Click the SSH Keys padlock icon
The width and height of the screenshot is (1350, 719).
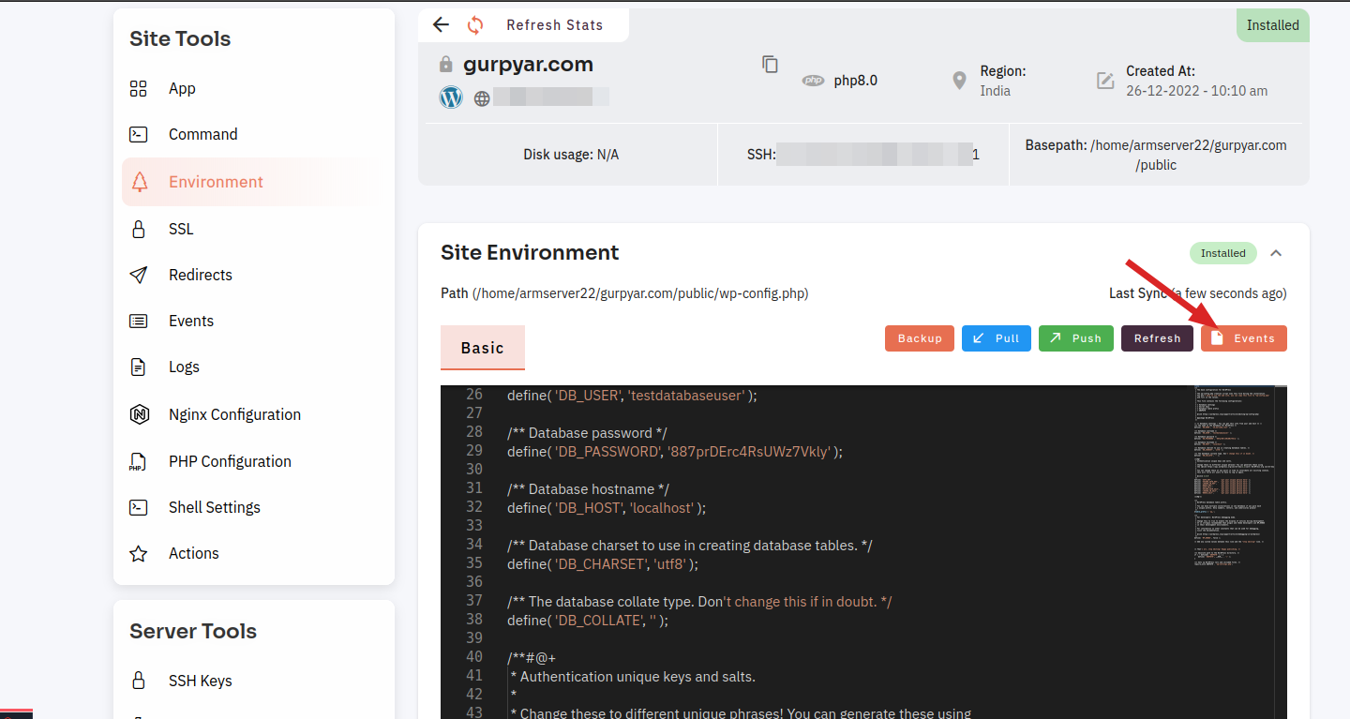click(x=139, y=681)
